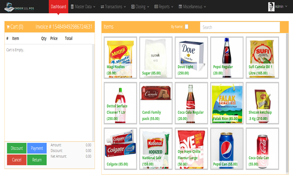Screen dimensions: 293x196
Task: Click the database icon beside Master Data
Action: click(72, 7)
